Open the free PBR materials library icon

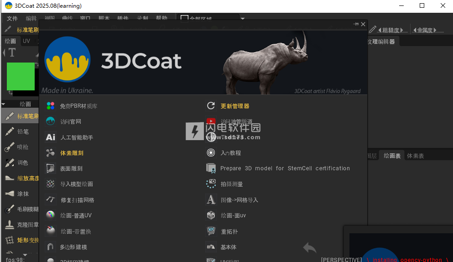[x=51, y=106]
